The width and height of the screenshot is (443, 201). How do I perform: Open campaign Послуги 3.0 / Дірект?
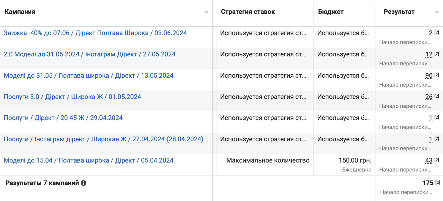pyautogui.click(x=72, y=97)
